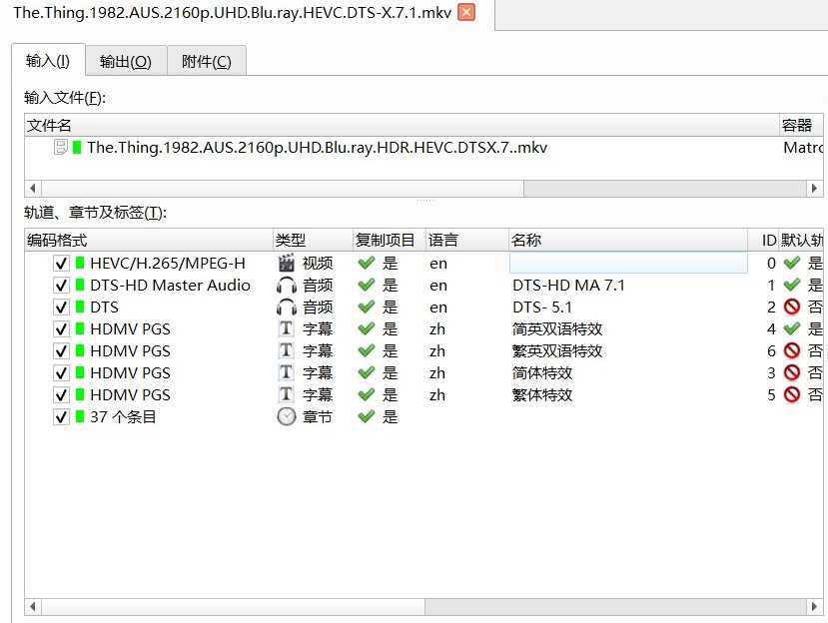The image size is (828, 623).
Task: Click default-track green check on track ID 1
Action: pyautogui.click(x=792, y=286)
